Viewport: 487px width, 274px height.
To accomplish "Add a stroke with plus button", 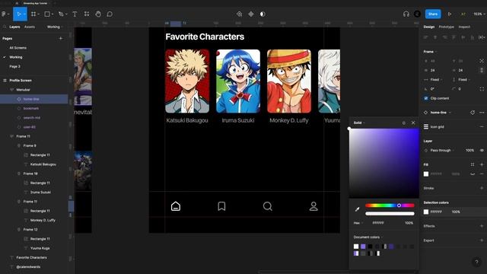I will coord(482,188).
